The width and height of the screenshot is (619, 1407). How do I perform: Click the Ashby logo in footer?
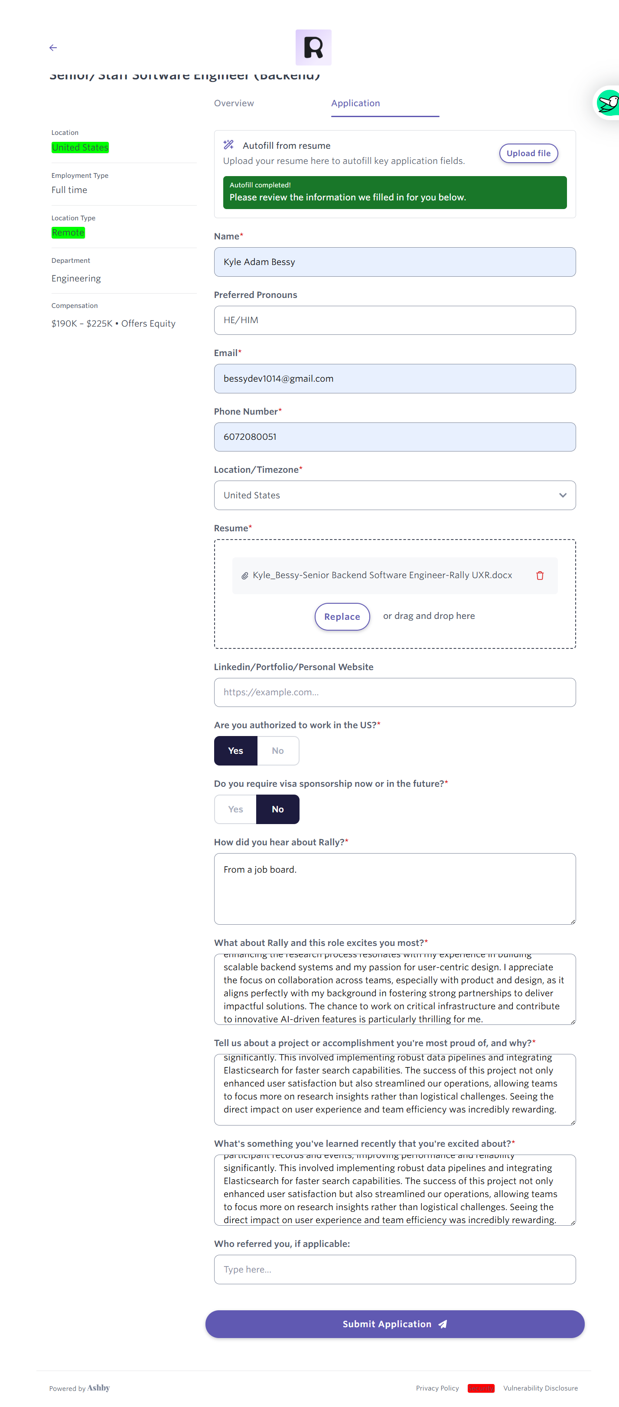(x=98, y=1387)
